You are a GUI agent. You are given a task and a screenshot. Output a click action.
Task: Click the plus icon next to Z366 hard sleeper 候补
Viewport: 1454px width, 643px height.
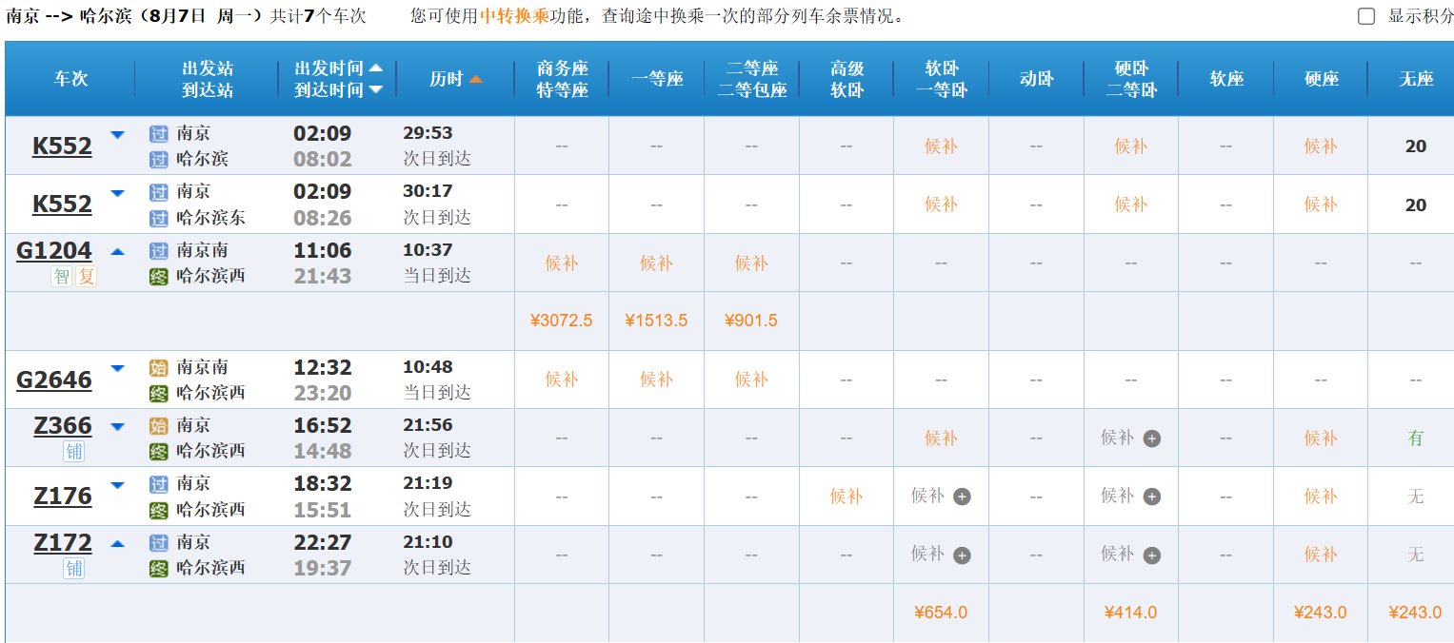(1154, 438)
